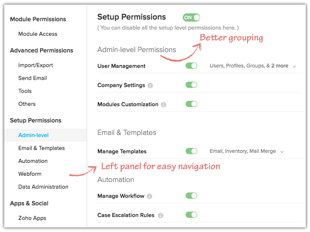Click info icon beside Case Escalation Rules
The image size is (310, 232).
[x=161, y=215]
